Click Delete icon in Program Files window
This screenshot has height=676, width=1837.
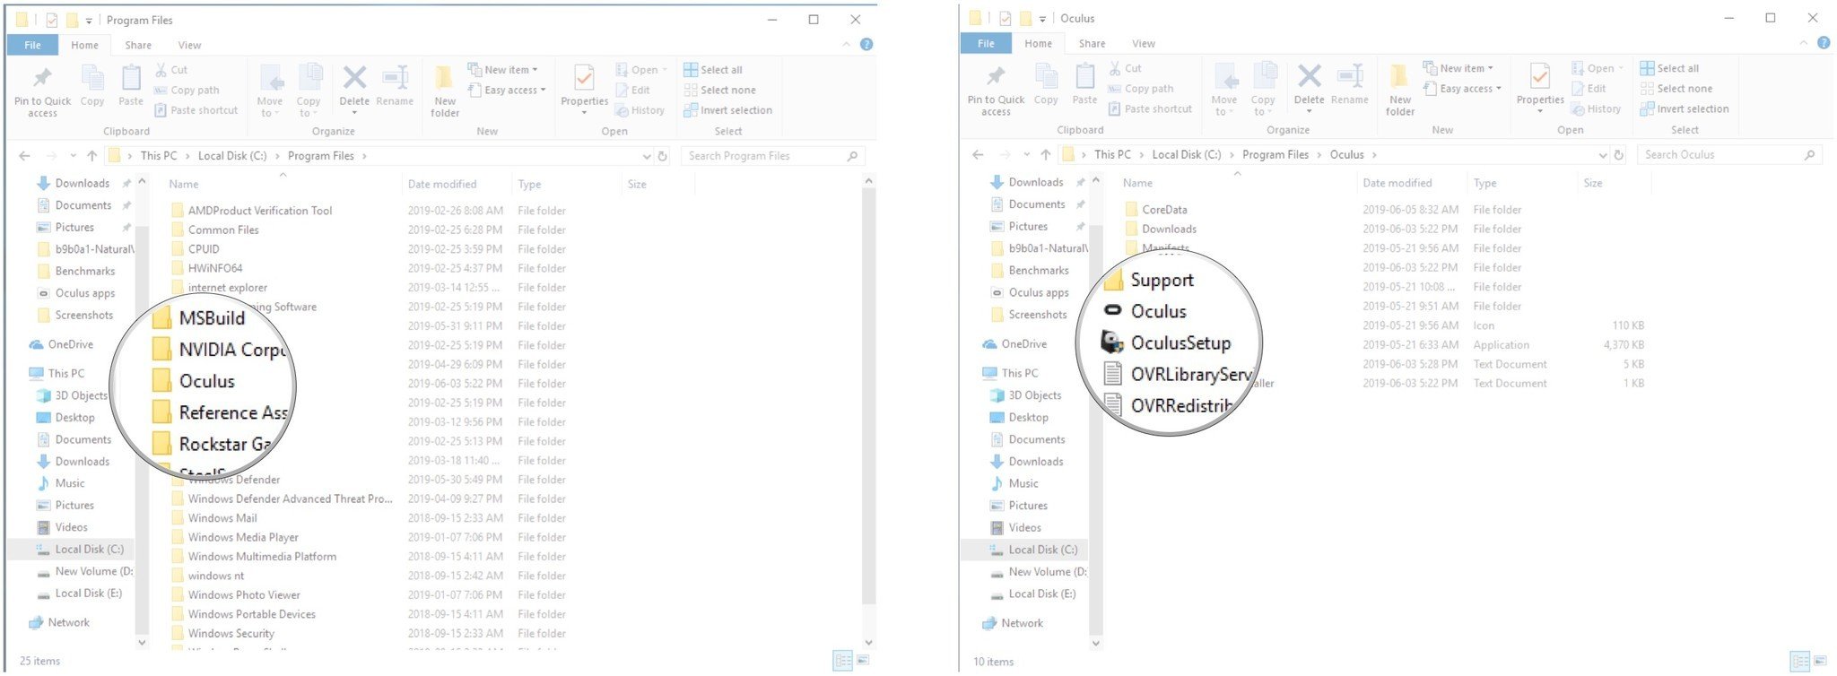354,78
